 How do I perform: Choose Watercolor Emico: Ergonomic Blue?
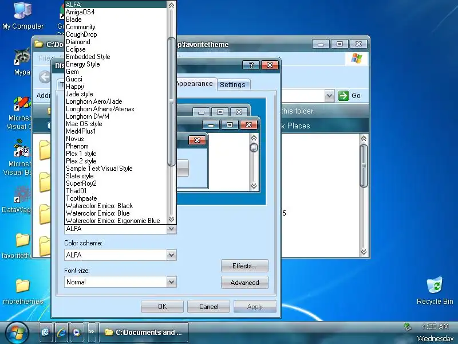point(116,221)
